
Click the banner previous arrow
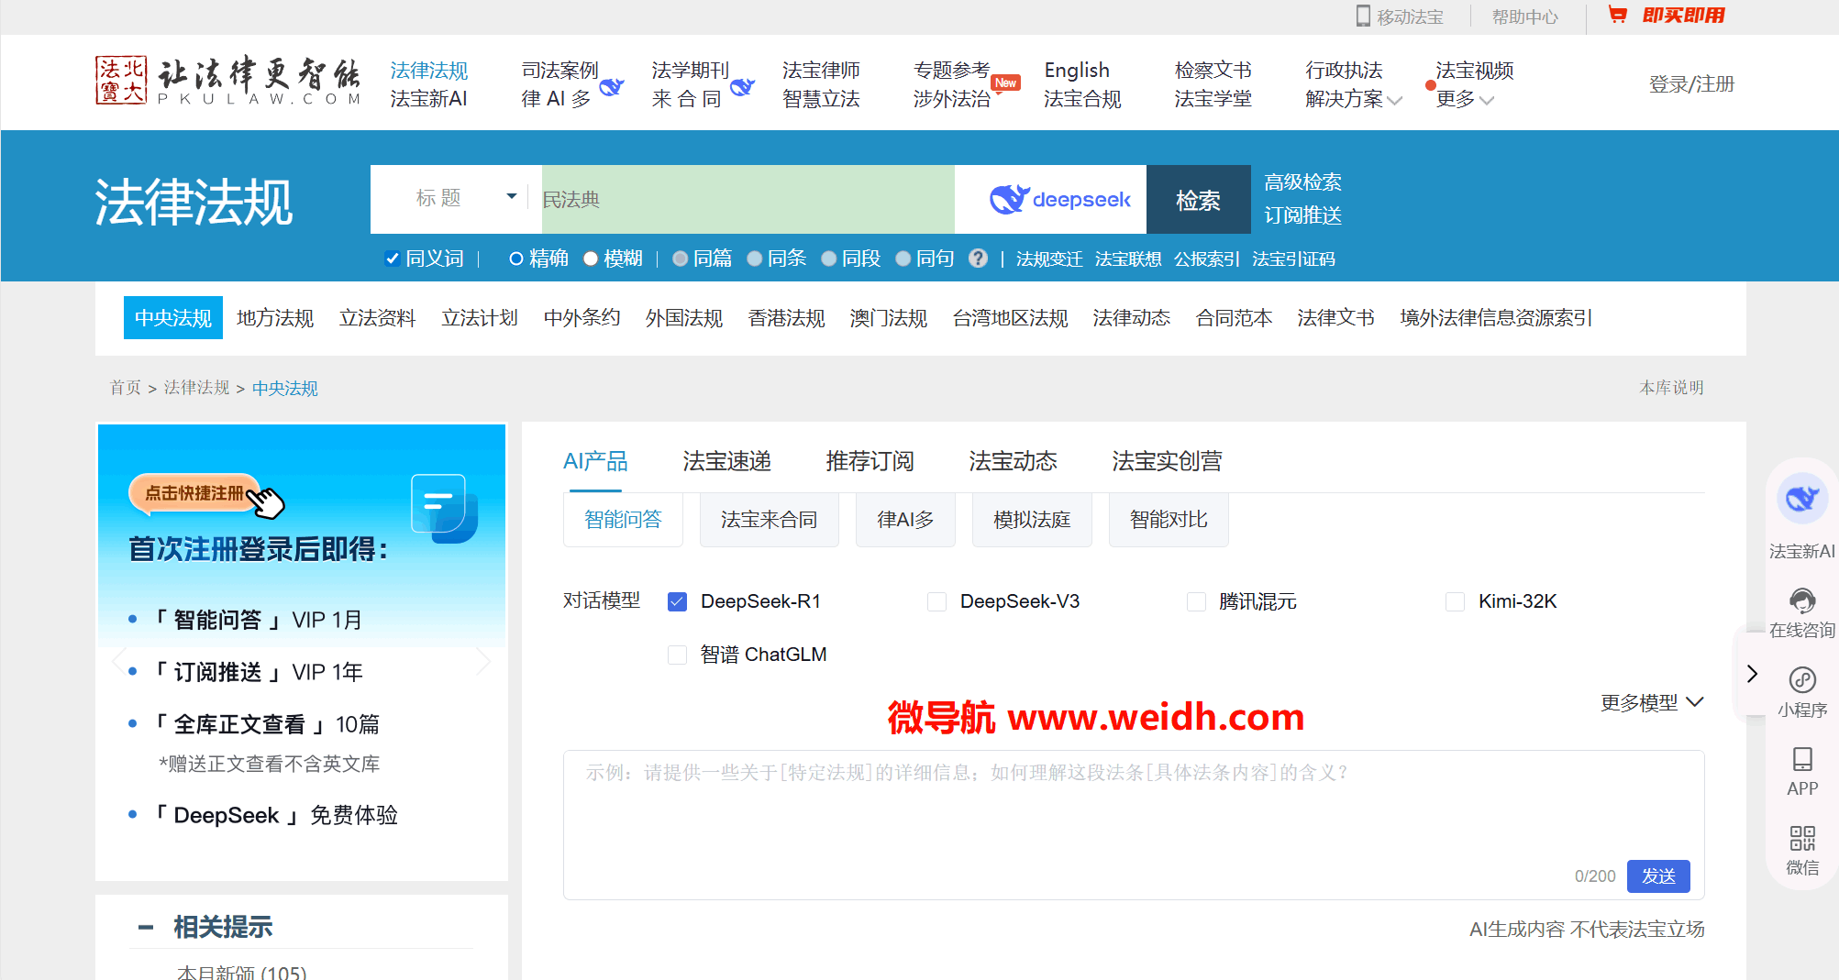coord(118,661)
